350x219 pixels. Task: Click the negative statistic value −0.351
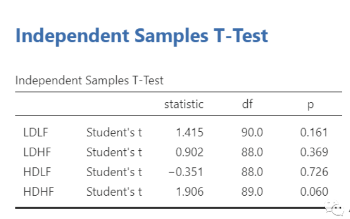tap(186, 172)
